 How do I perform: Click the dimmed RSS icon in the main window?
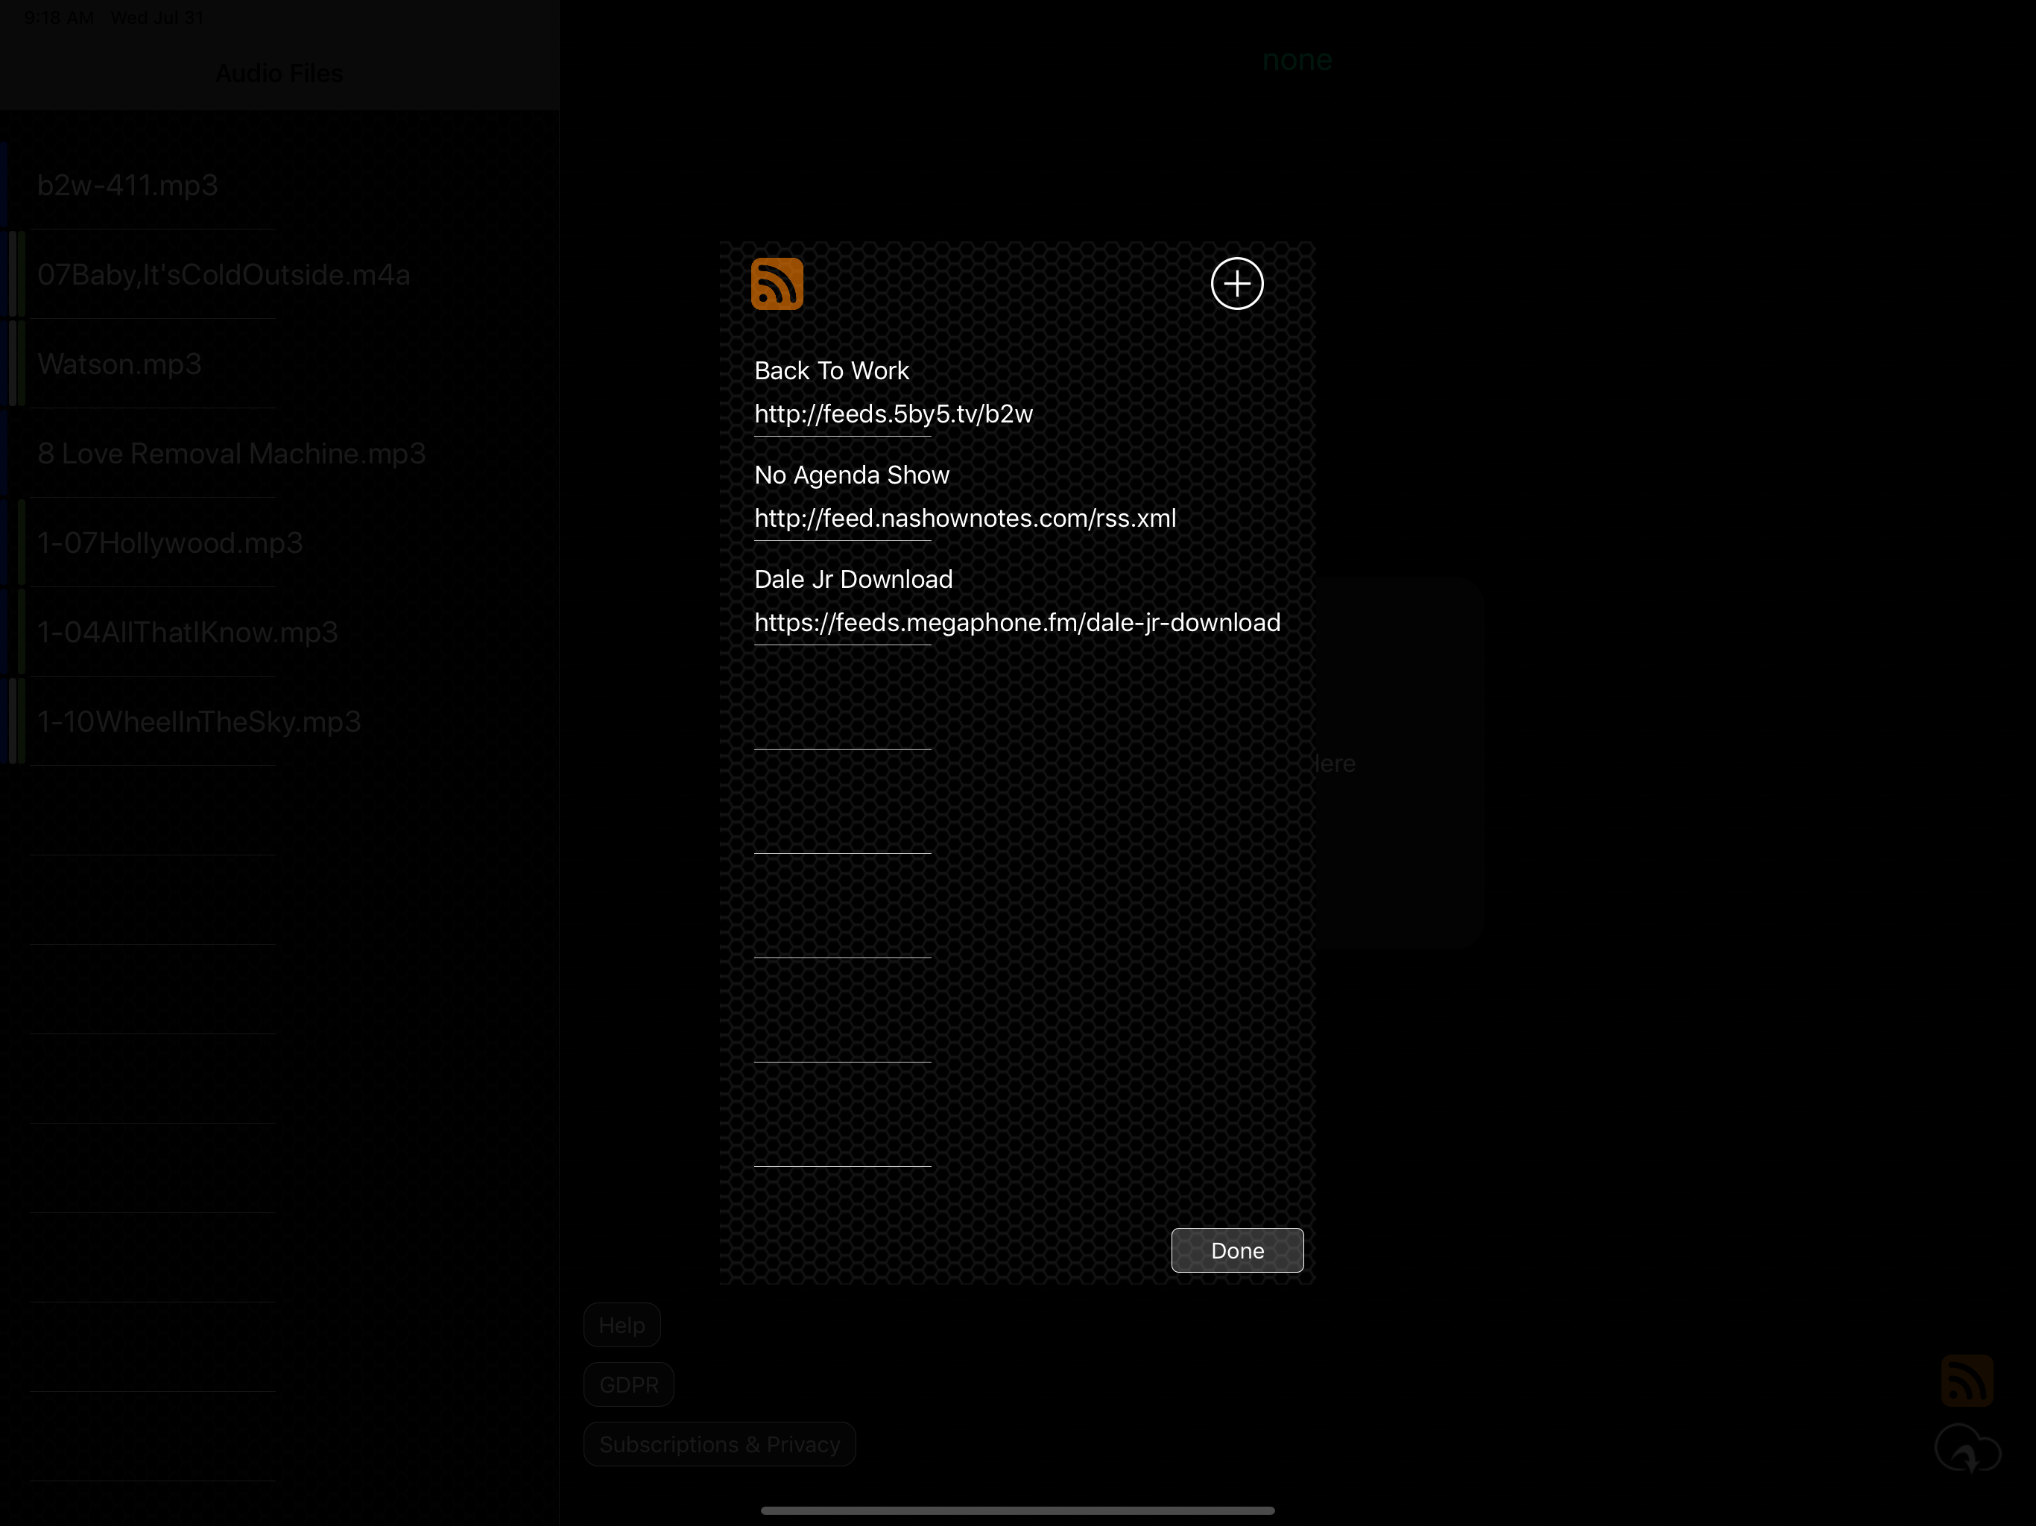(1967, 1380)
